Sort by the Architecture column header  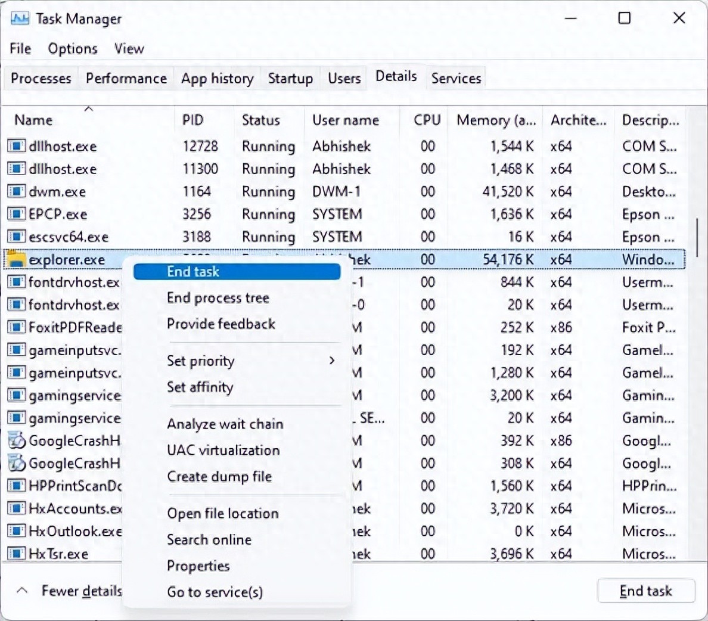(x=579, y=120)
